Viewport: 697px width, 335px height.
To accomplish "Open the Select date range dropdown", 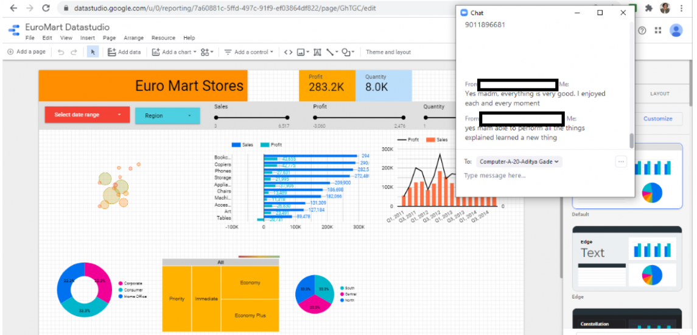I will tap(87, 115).
